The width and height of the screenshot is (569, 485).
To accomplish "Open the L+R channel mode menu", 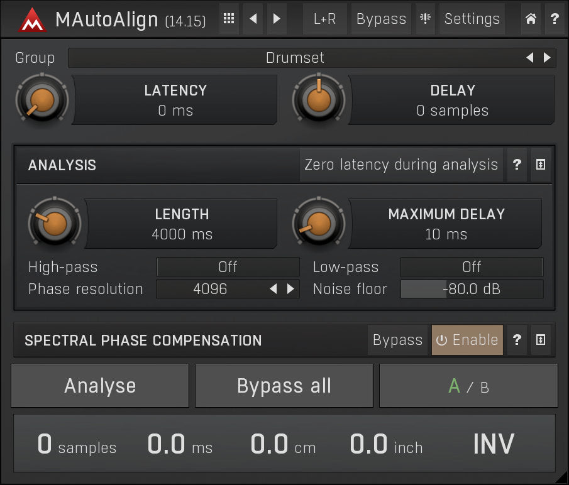I will tap(324, 19).
